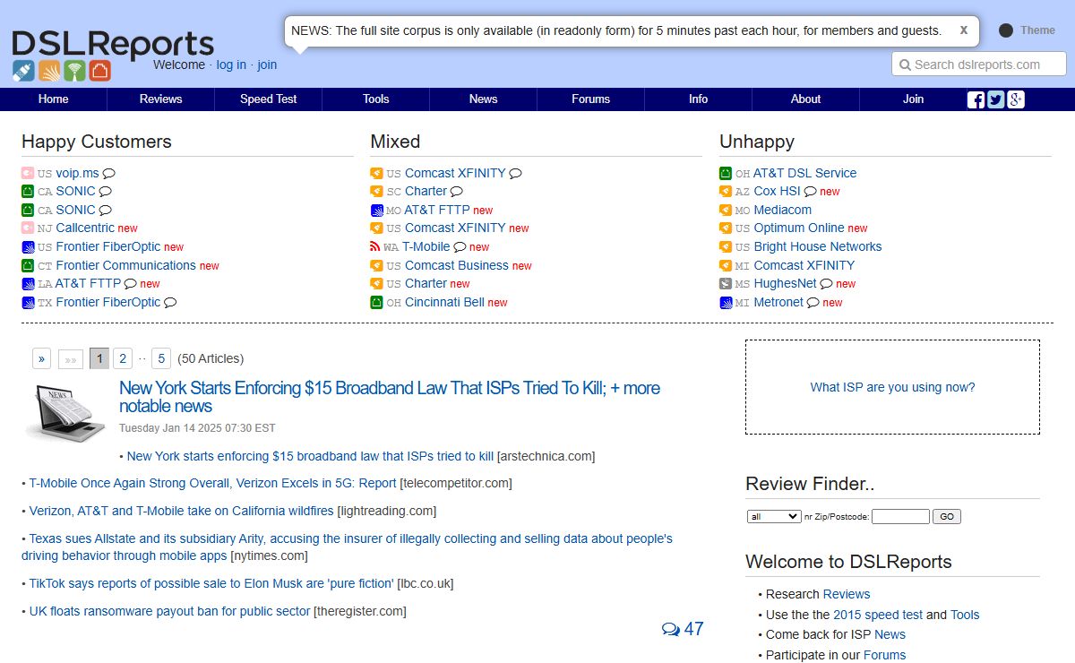Viewport: 1075px width, 663px height.
Task: Click the DSLReports logo
Action: pos(113,44)
